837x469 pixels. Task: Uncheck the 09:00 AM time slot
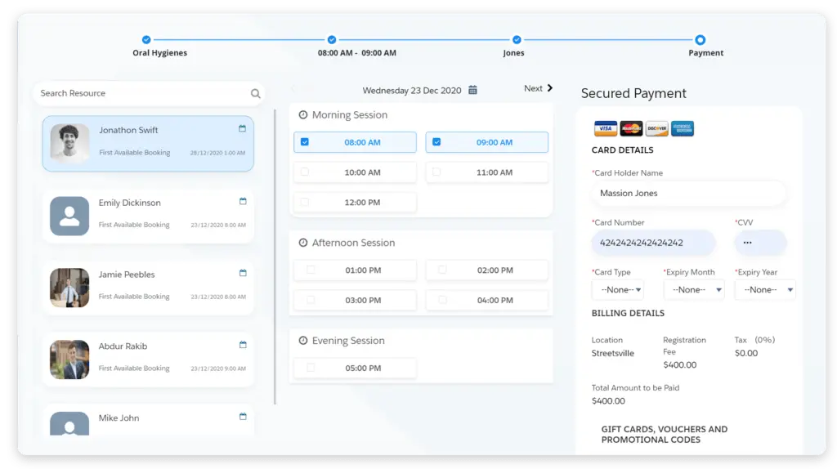(x=436, y=142)
